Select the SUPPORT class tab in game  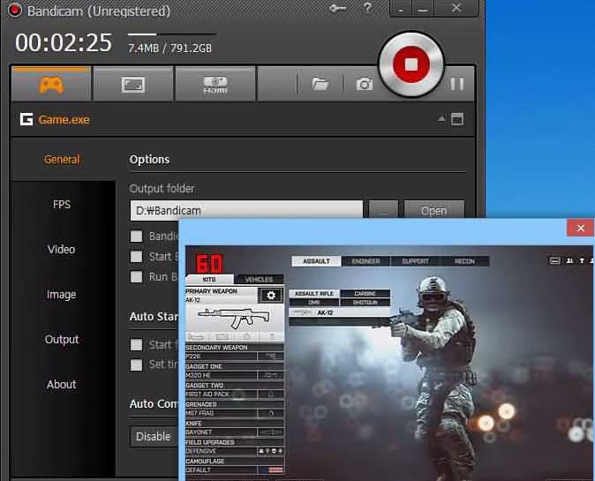pyautogui.click(x=415, y=261)
